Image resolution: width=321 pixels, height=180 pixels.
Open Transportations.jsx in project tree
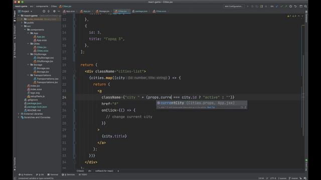tap(46, 82)
